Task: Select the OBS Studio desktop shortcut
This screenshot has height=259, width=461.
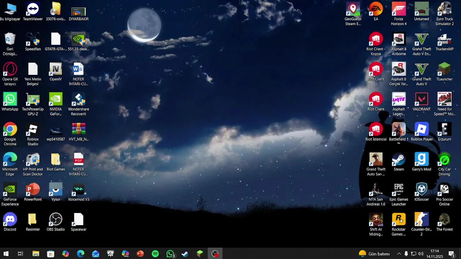Action: point(56,222)
